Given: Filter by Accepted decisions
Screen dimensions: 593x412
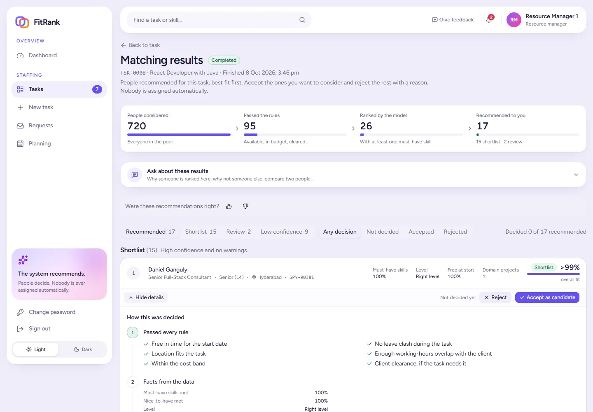Looking at the screenshot, I should (421, 232).
